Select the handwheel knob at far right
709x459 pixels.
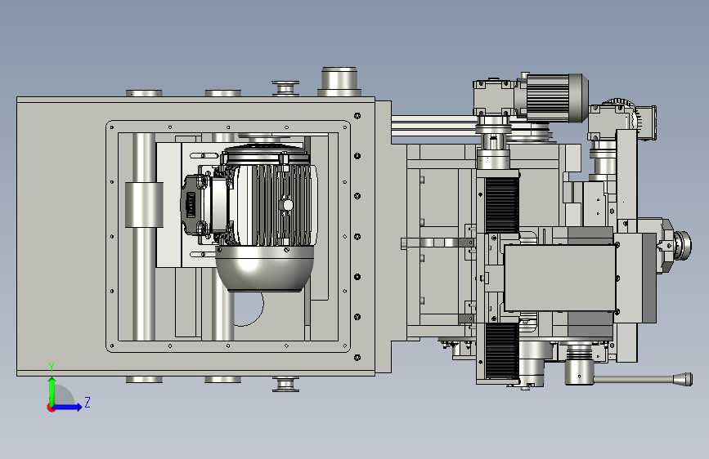(682, 246)
